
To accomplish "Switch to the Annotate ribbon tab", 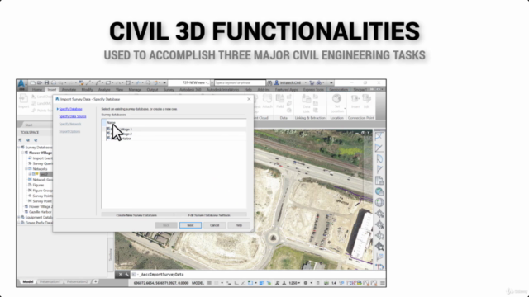I will pyautogui.click(x=69, y=90).
